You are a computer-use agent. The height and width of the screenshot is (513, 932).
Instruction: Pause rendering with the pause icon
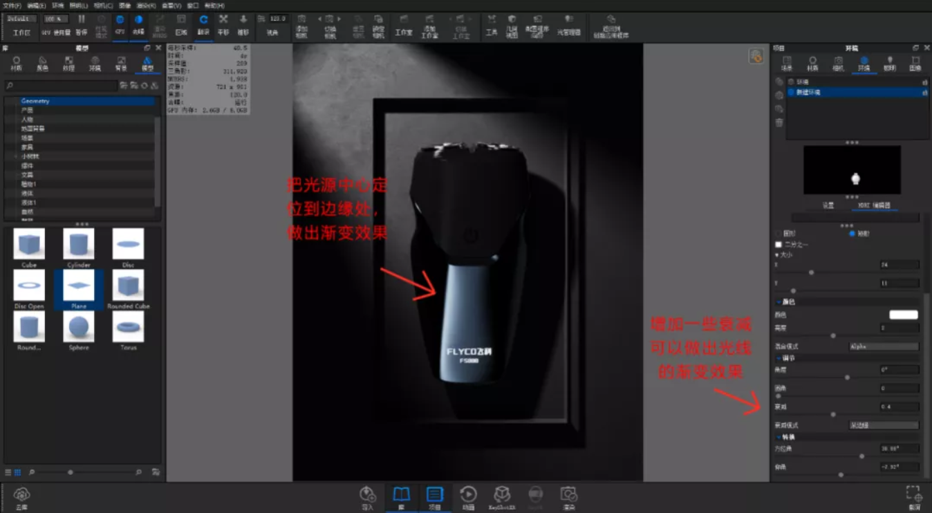coord(82,19)
